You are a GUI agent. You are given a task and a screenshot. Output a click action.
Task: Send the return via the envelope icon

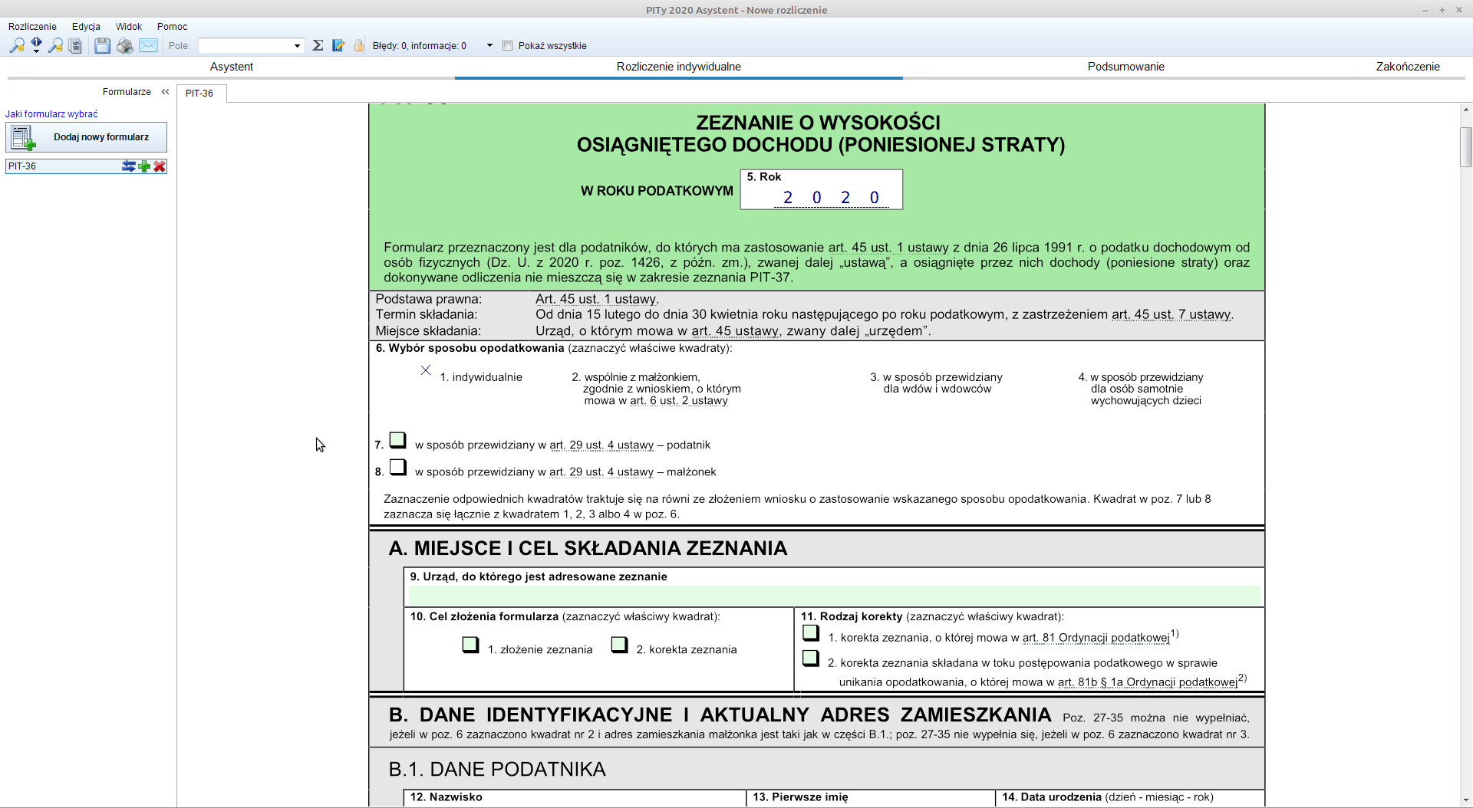[x=149, y=46]
